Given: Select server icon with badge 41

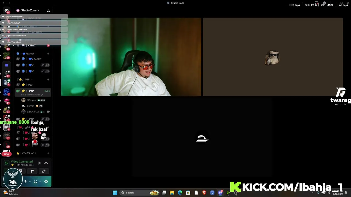Looking at the screenshot, I should pos(7,136).
